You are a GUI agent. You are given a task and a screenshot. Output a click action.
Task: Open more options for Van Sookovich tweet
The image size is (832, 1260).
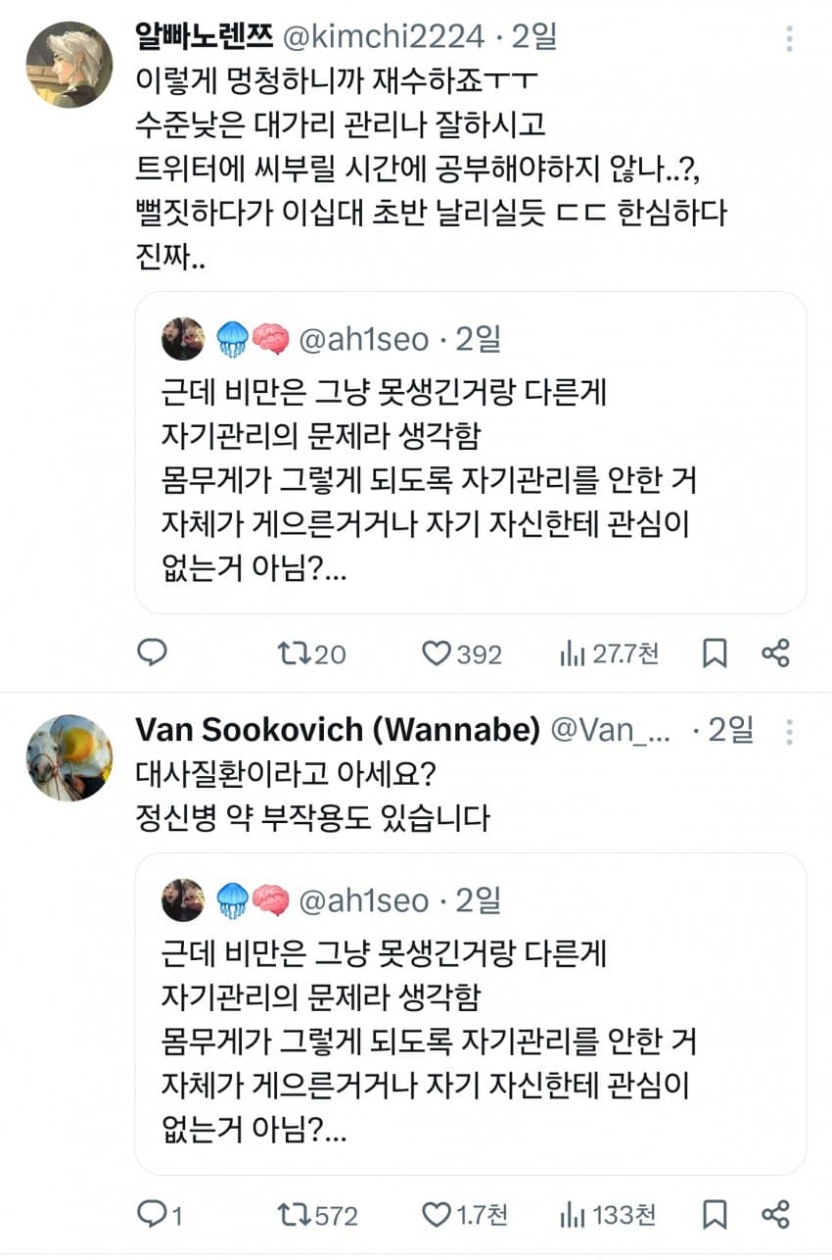[789, 731]
